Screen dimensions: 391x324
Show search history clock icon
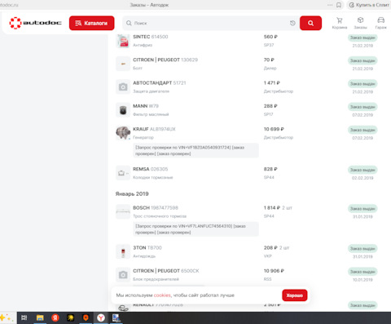pos(292,23)
